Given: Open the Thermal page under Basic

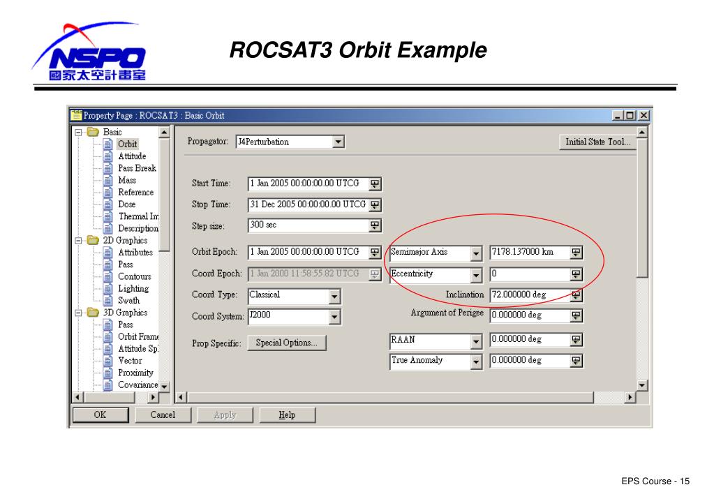Looking at the screenshot, I should click(138, 216).
